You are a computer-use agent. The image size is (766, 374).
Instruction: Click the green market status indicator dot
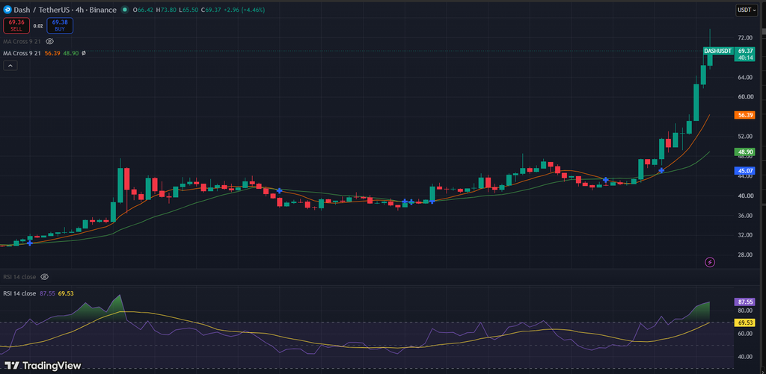[126, 10]
